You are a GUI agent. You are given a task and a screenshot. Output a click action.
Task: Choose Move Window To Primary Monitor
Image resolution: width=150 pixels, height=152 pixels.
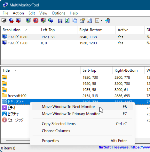pos(82,114)
